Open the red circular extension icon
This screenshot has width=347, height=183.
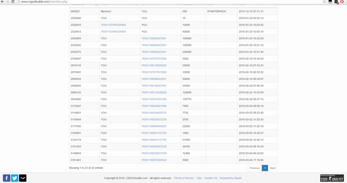(342, 2)
